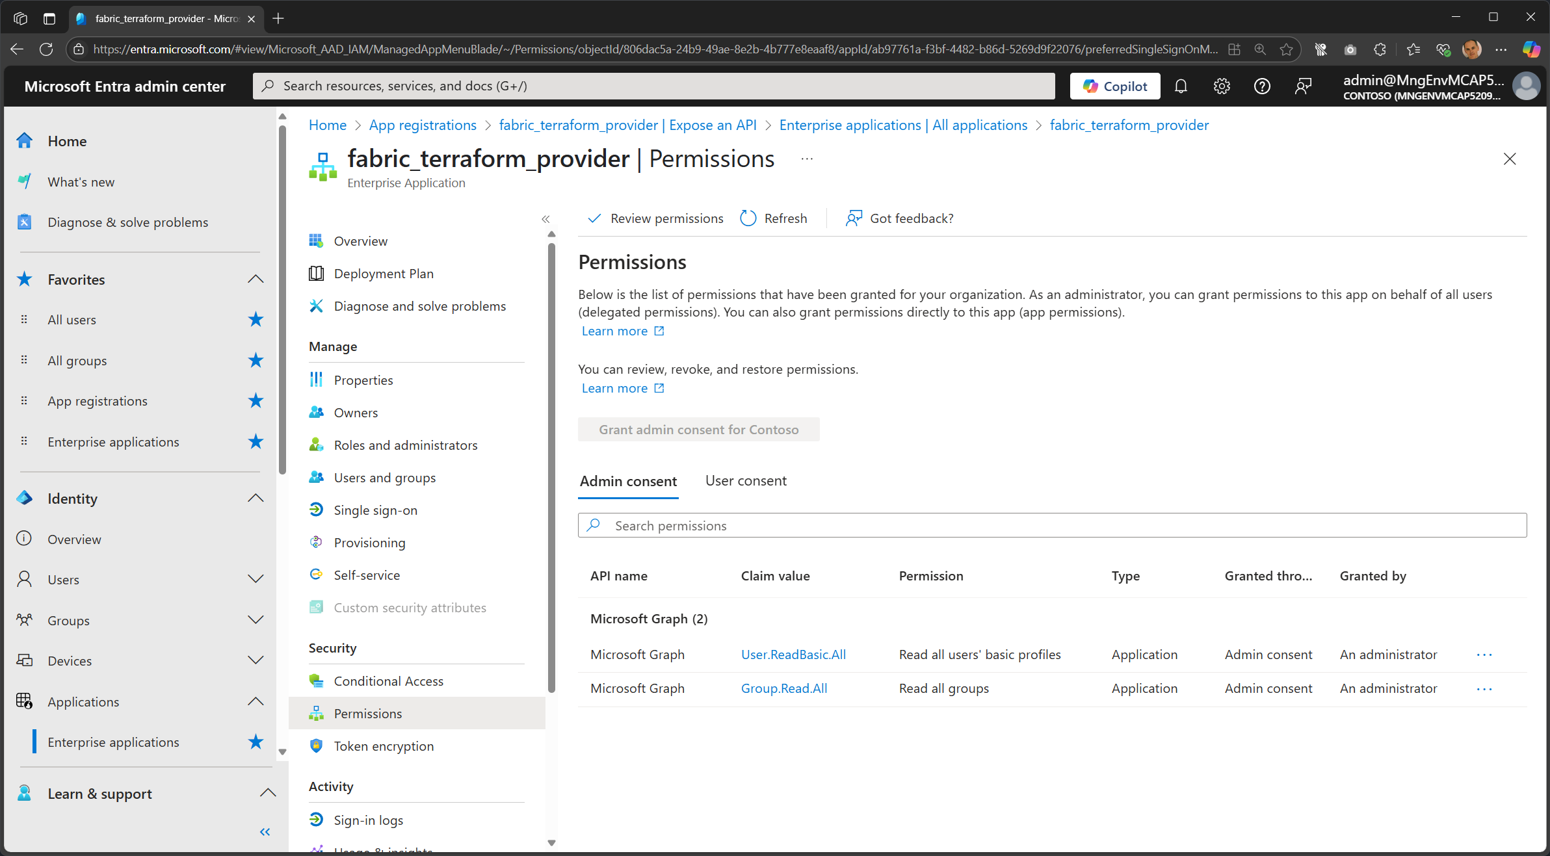The image size is (1550, 856).
Task: Collapse the Manage pane with double chevron
Action: [546, 219]
